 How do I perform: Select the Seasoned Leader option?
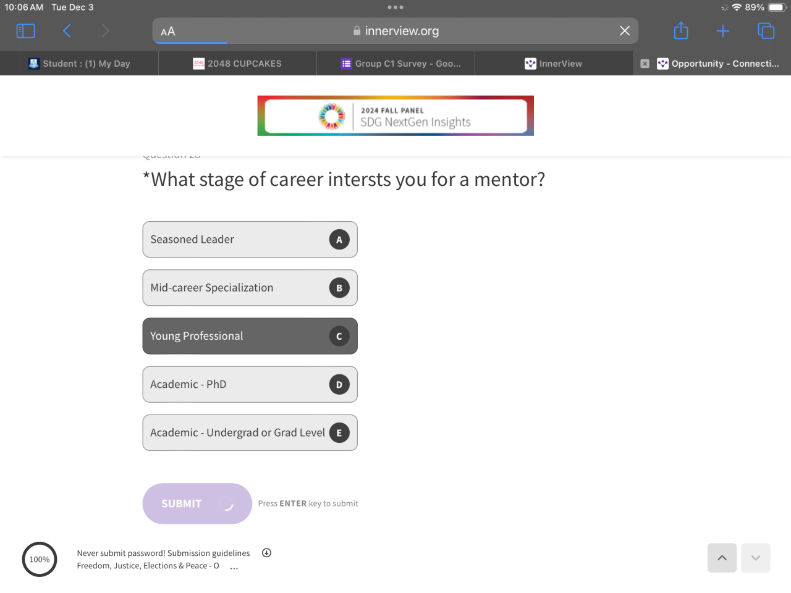250,240
